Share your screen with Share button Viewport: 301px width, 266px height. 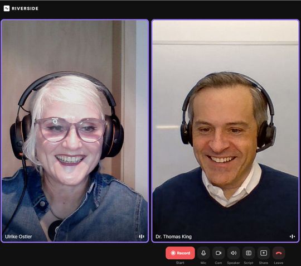tap(264, 253)
